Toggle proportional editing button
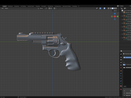 [x=55, y=8]
